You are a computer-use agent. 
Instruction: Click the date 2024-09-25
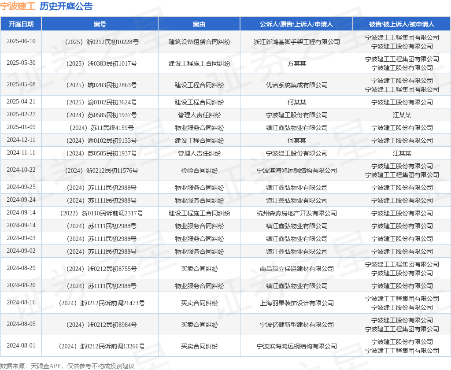(x=21, y=187)
